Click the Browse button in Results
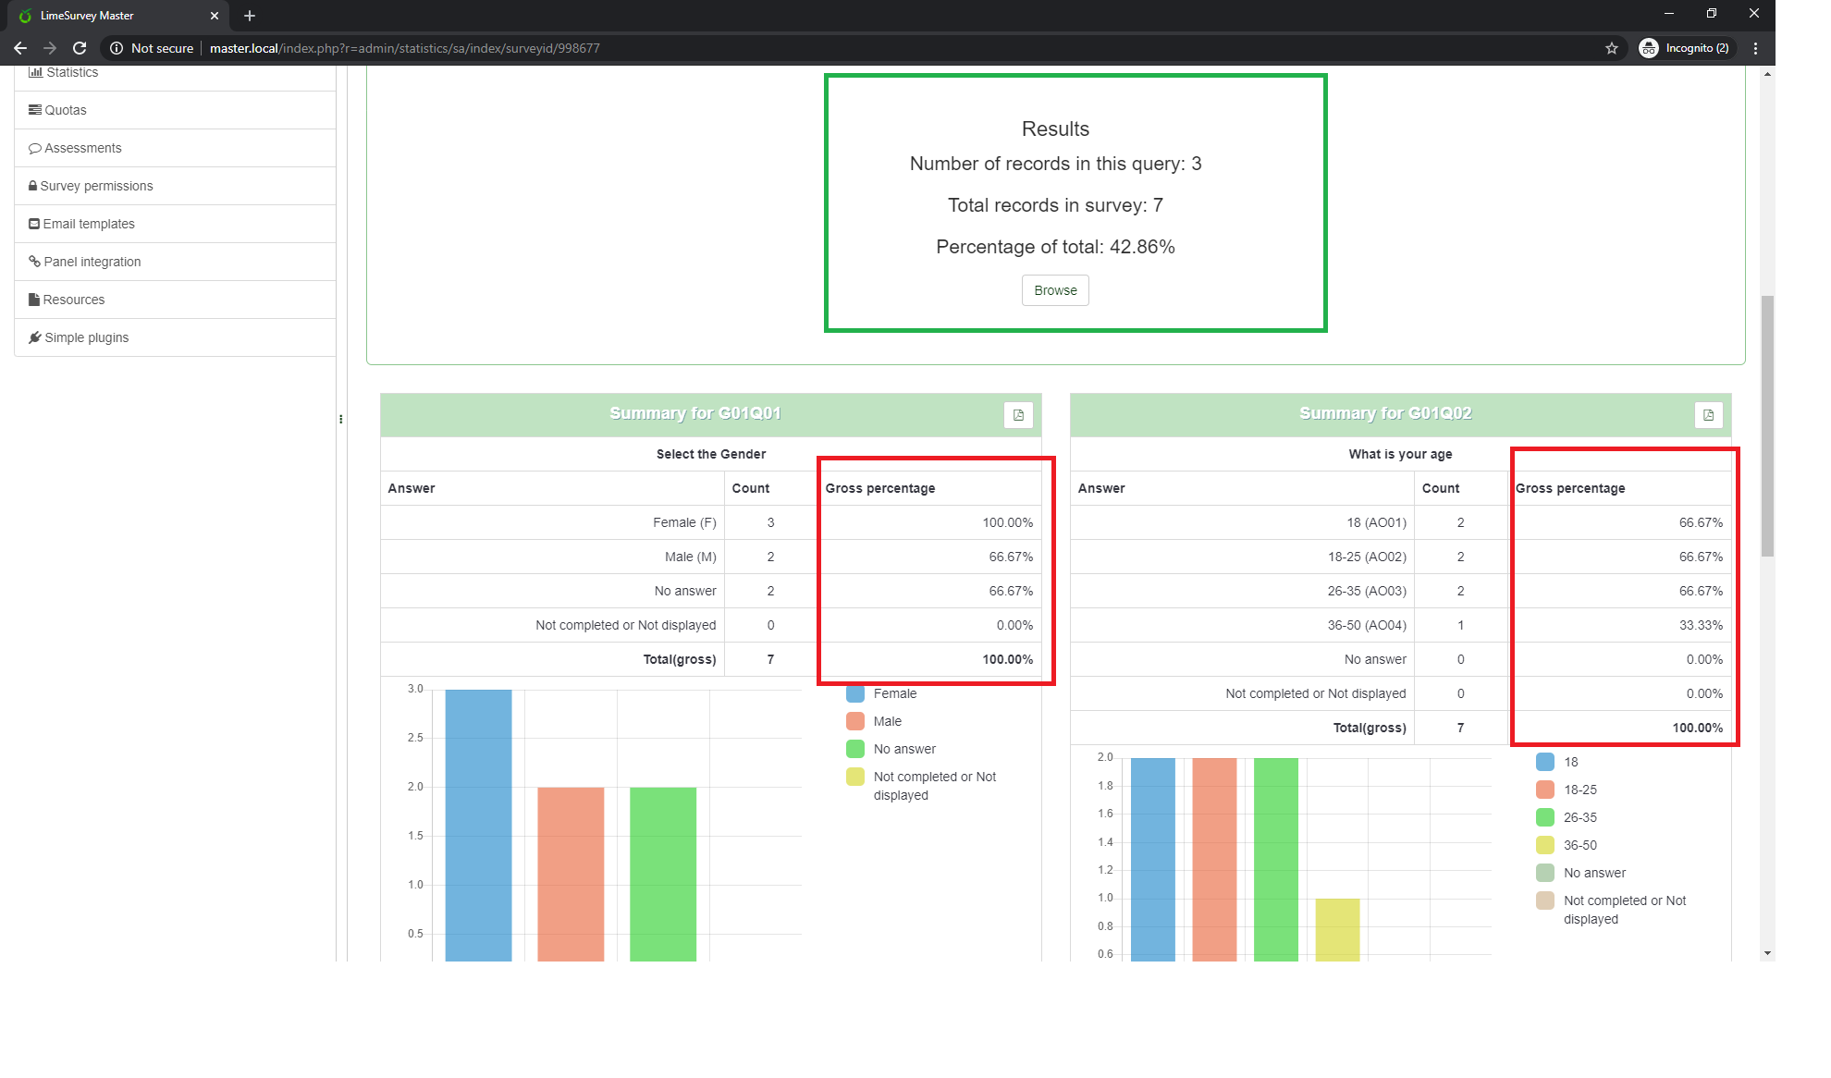 click(1055, 290)
